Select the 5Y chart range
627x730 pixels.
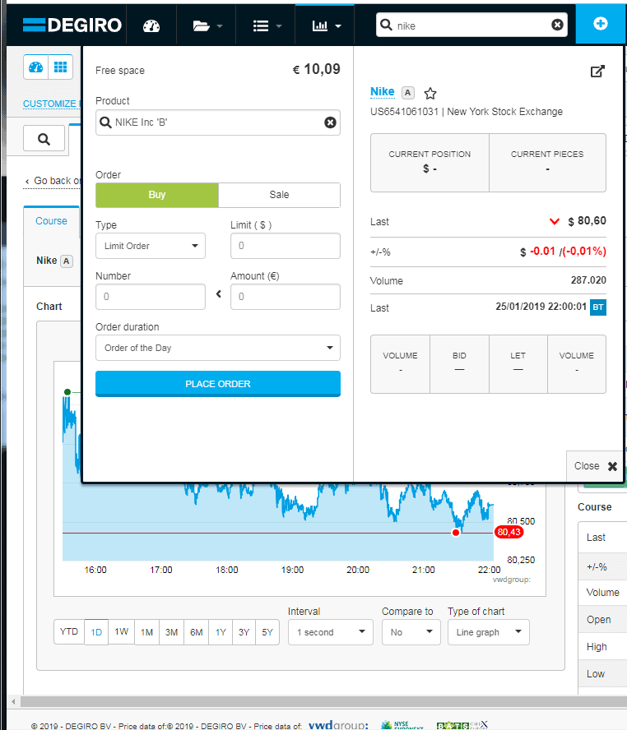click(267, 632)
